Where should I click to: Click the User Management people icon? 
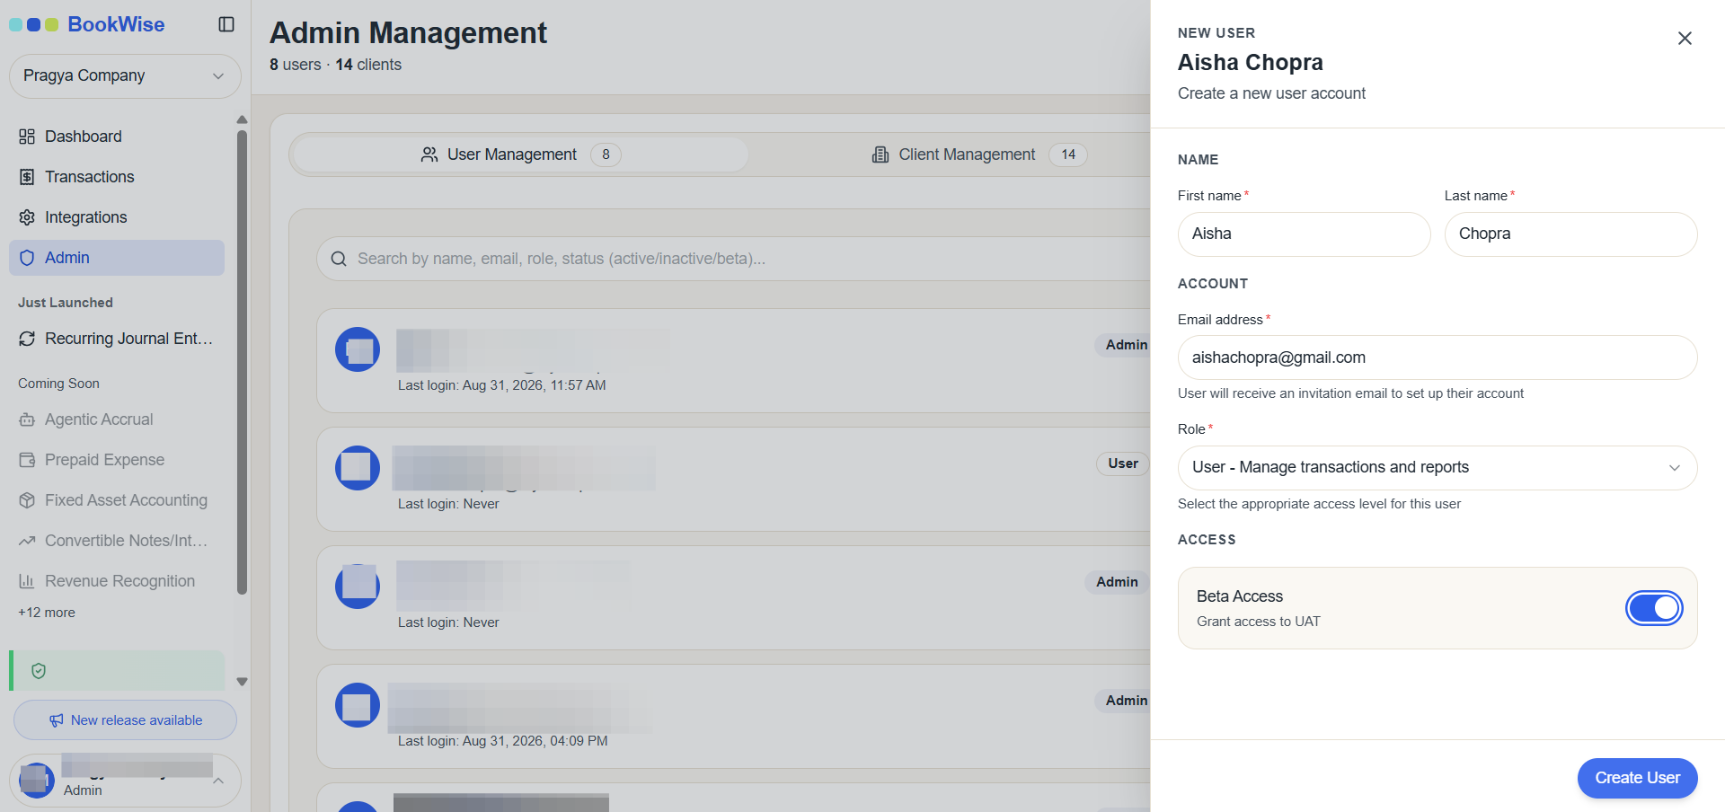pos(429,154)
